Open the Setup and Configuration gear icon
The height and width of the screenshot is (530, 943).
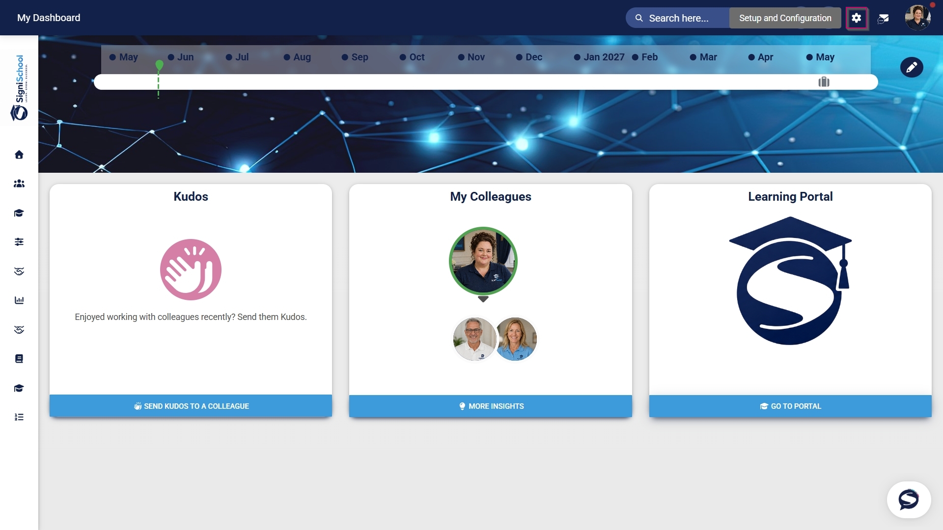[x=857, y=18]
